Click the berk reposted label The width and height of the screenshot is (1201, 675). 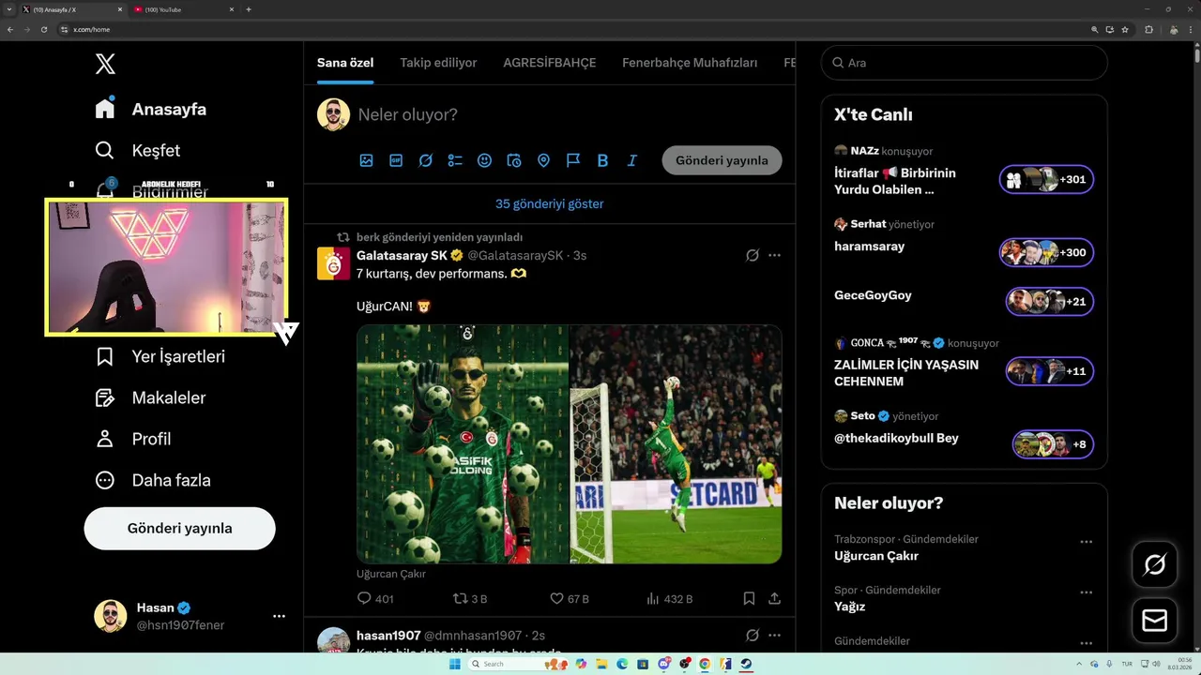coord(439,237)
